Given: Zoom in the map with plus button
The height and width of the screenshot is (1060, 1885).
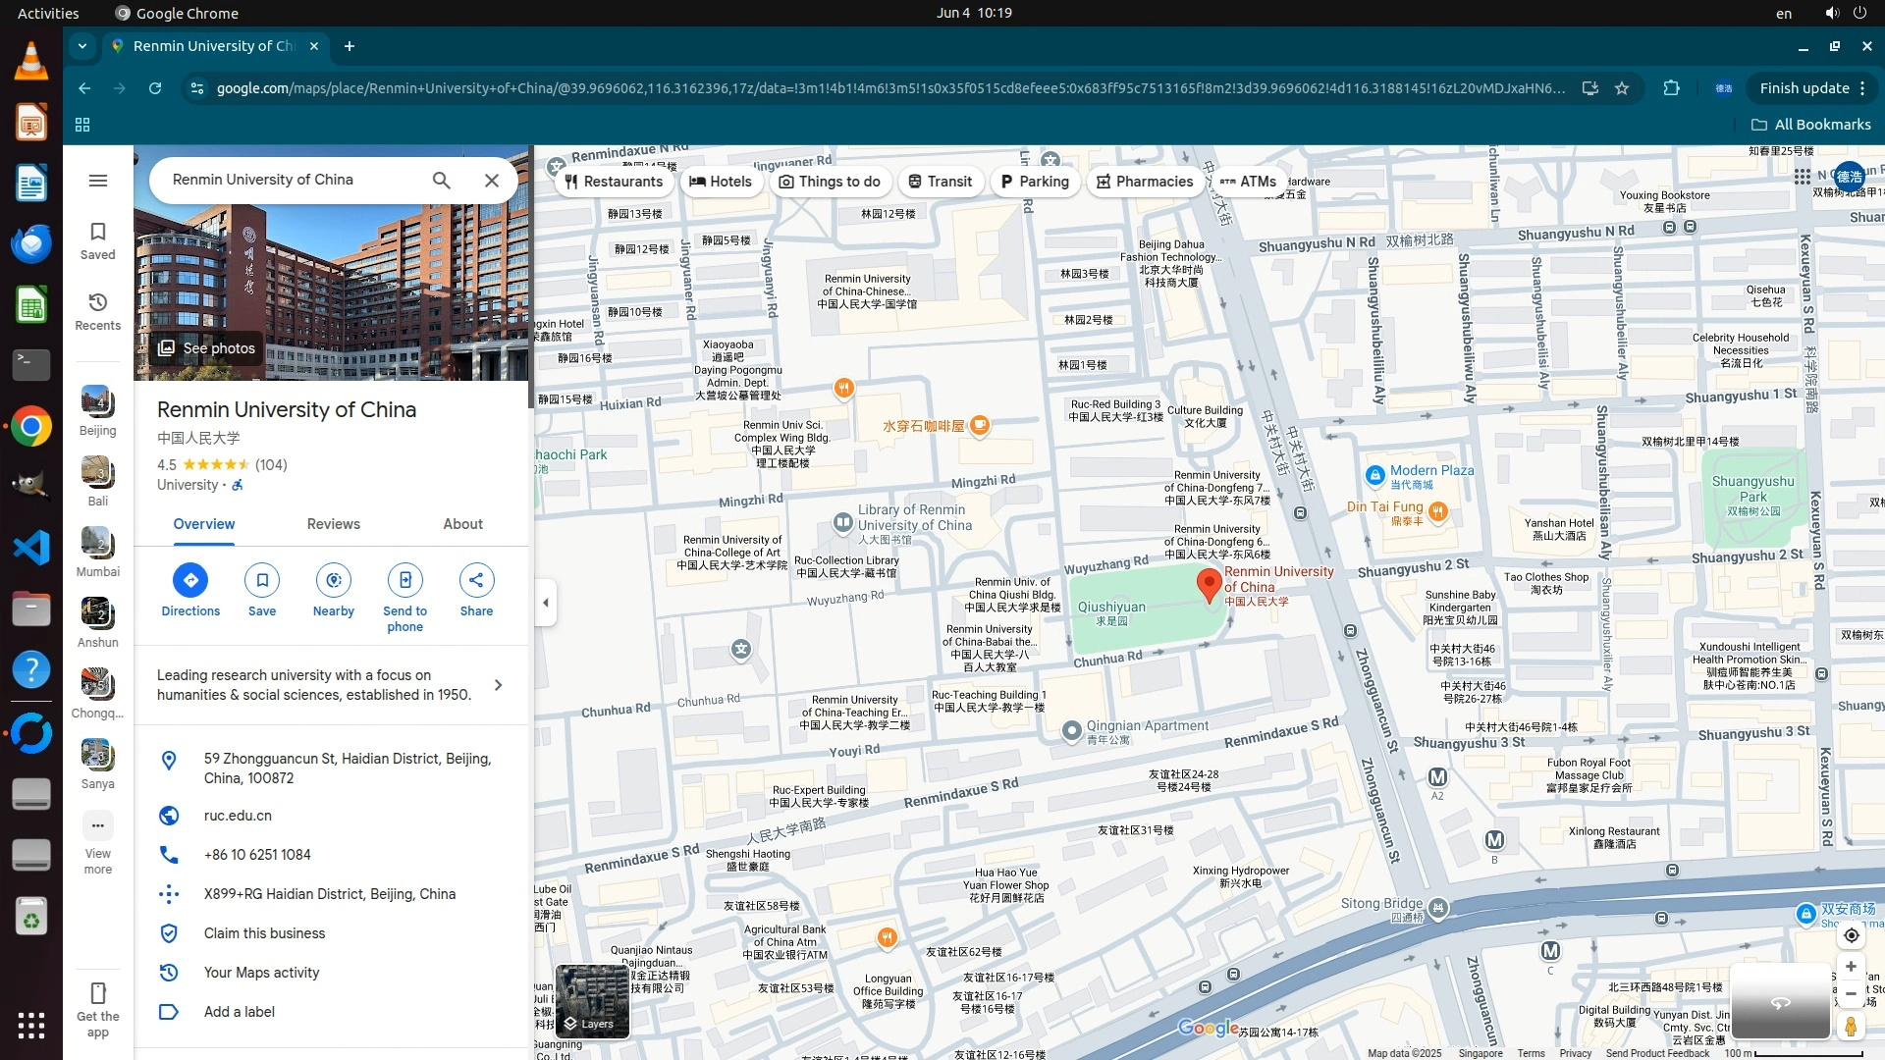Looking at the screenshot, I should [x=1851, y=967].
